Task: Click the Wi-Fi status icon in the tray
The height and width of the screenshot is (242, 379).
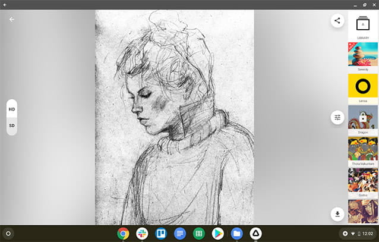Action: 353,234
